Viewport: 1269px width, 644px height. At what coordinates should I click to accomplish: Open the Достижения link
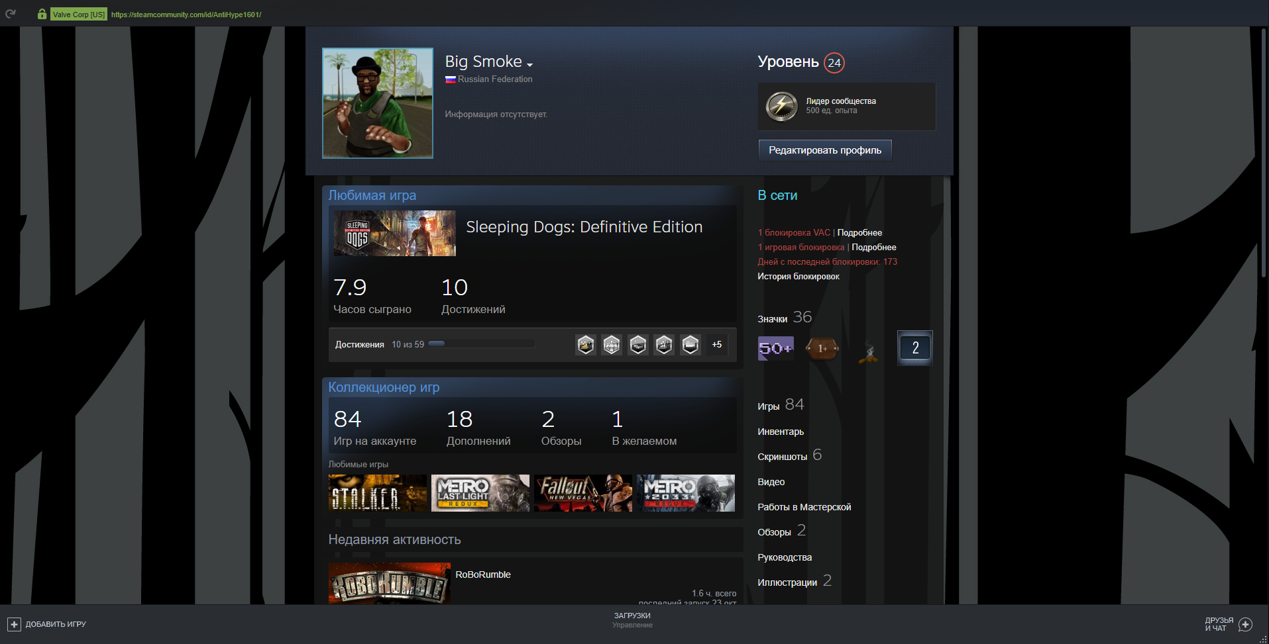click(360, 344)
